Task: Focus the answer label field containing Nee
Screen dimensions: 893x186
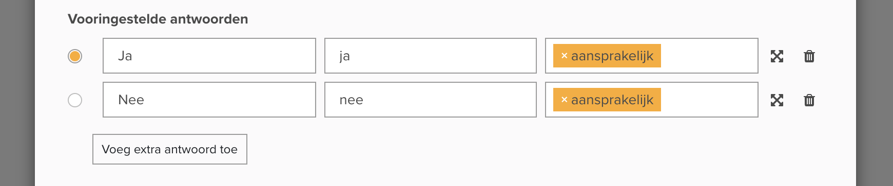Action: (x=209, y=100)
